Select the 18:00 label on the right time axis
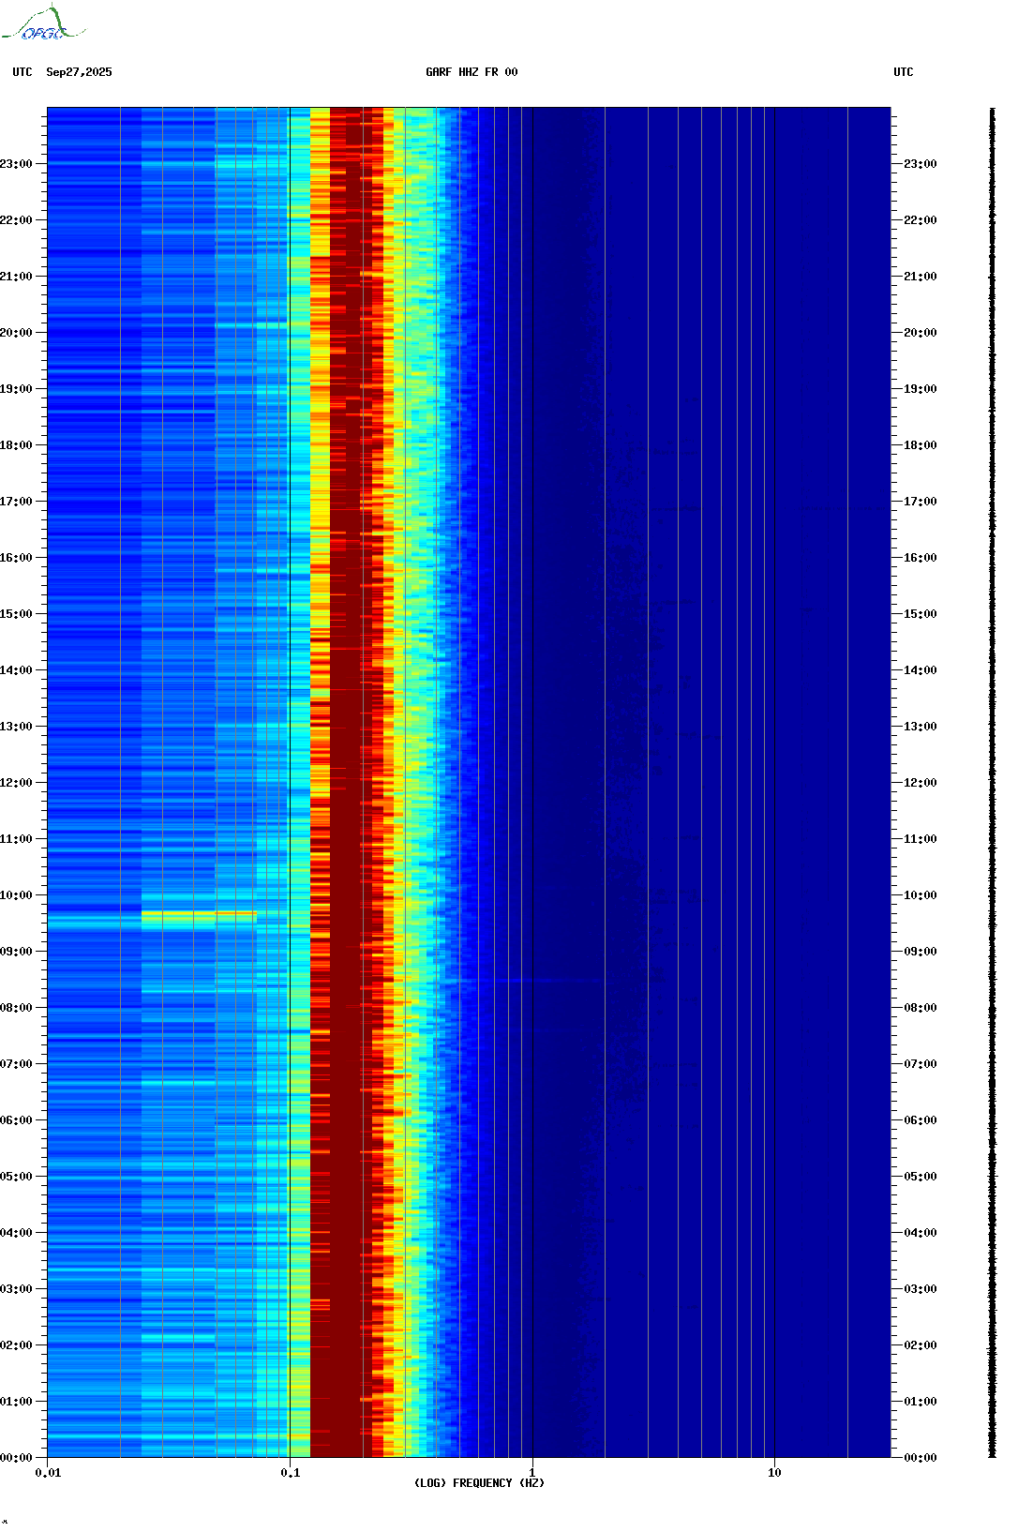The height and width of the screenshot is (1532, 1033). (919, 445)
